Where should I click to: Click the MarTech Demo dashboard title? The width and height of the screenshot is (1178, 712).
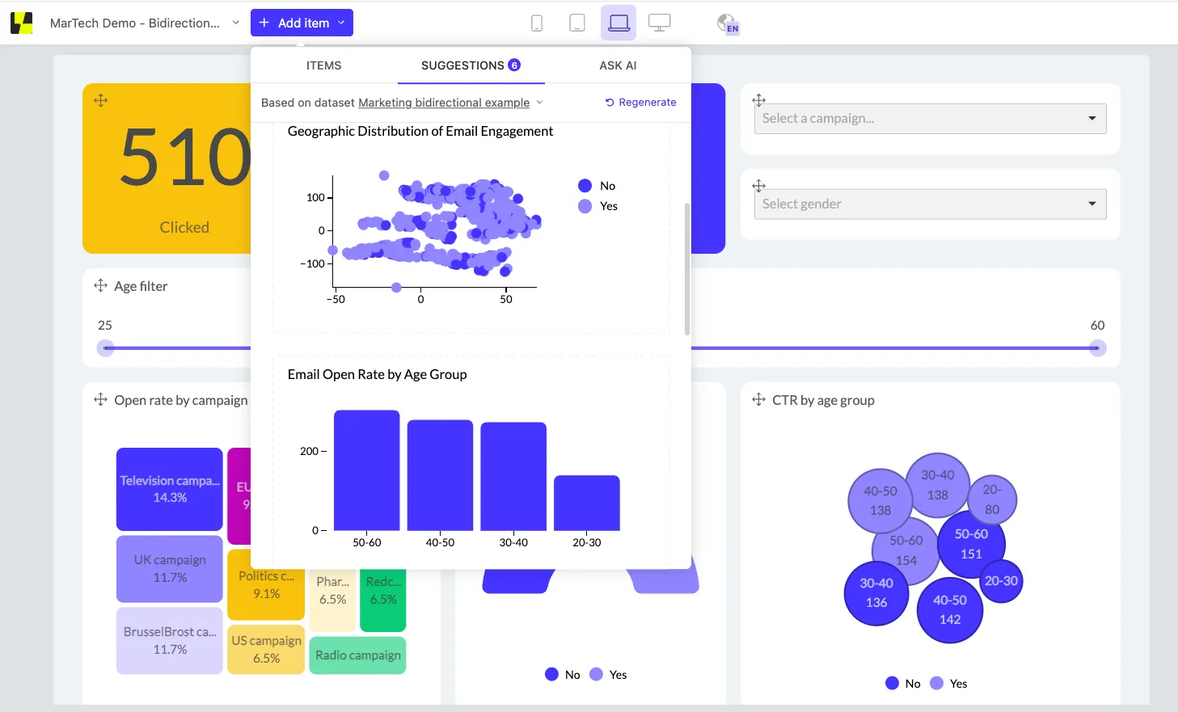point(134,23)
